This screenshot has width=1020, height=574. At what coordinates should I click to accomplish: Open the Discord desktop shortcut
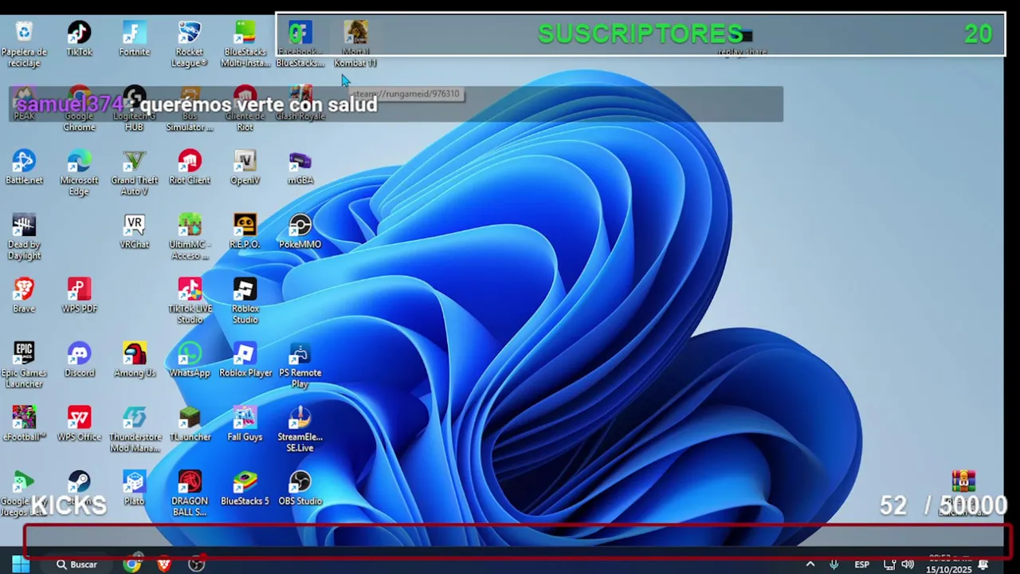[x=79, y=360]
